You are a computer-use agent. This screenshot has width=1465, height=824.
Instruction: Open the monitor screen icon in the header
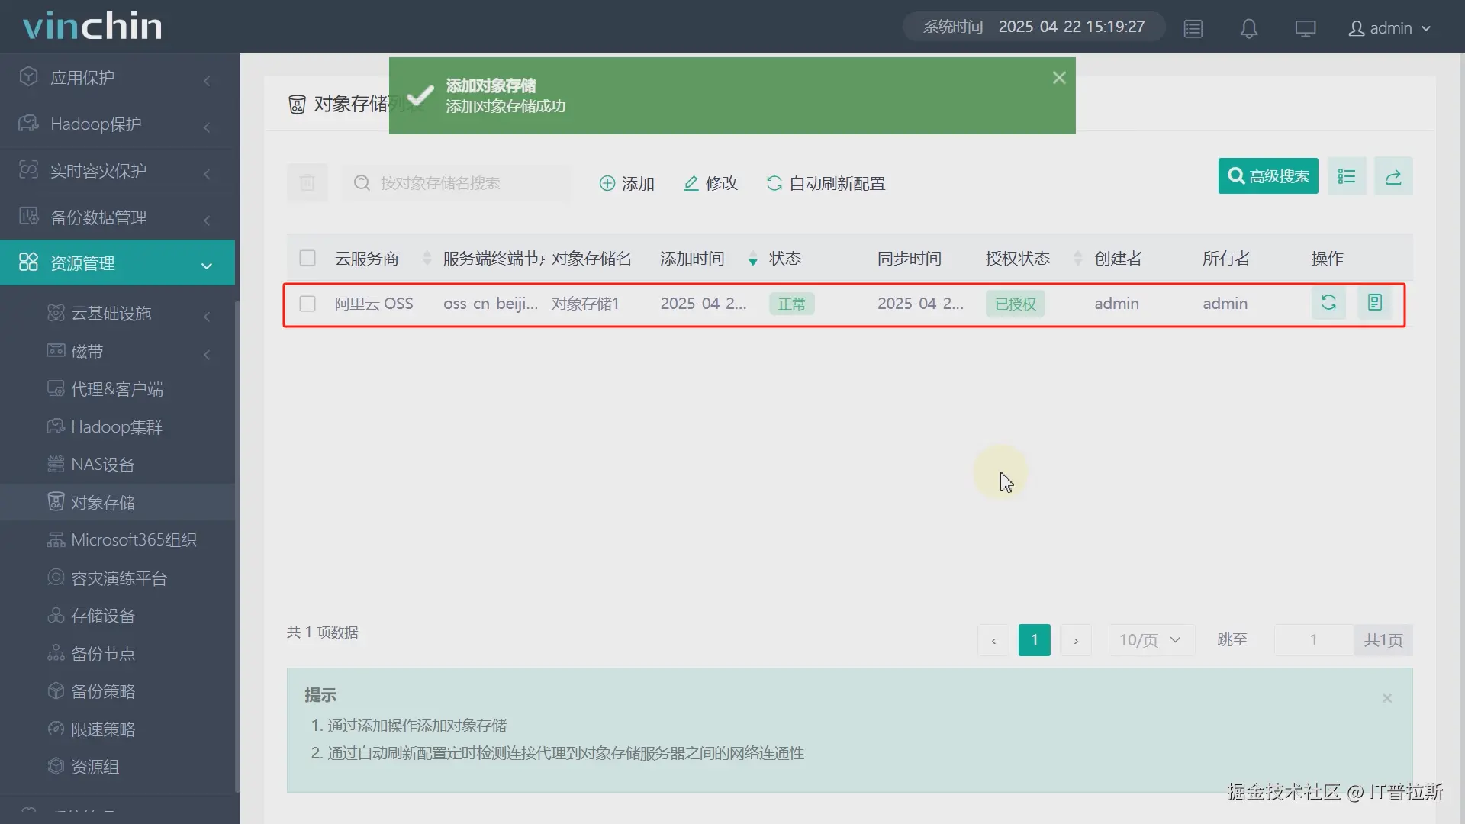pos(1305,29)
